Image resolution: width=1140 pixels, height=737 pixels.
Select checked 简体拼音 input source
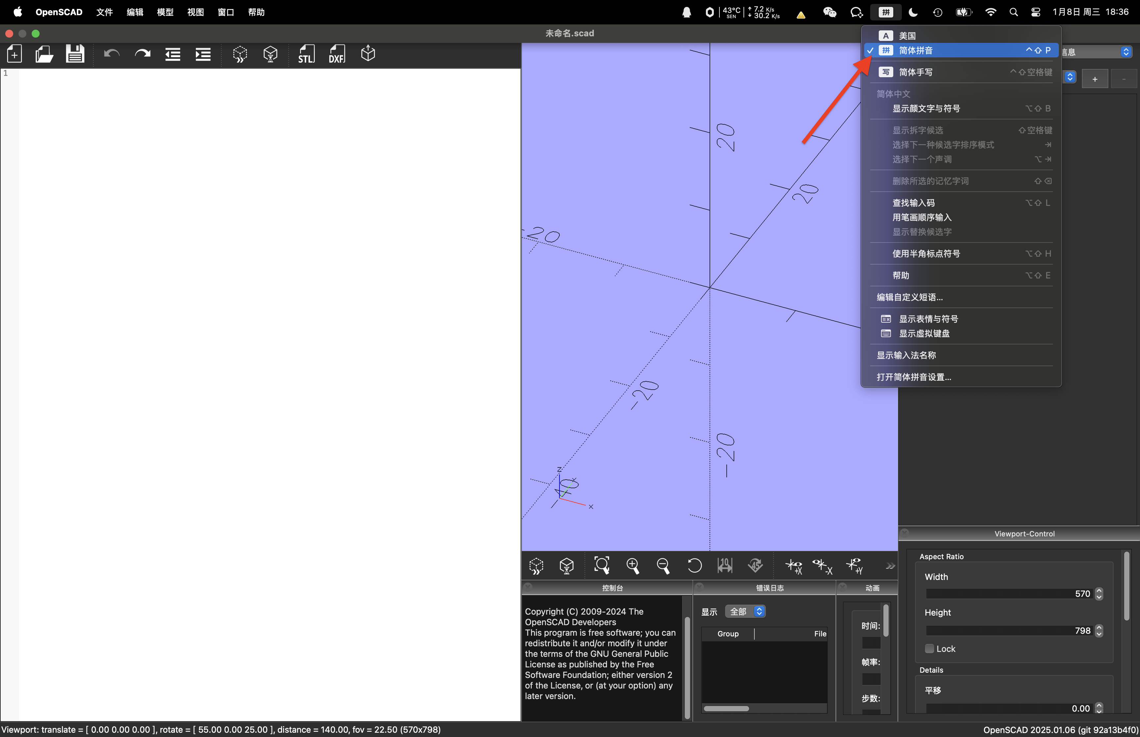(x=961, y=50)
